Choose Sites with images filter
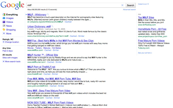Viewport: 173px width, 108px height. point(10,57)
